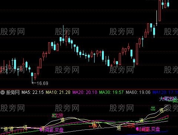Click the 16.69 low price label
This screenshot has width=178, height=135.
click(x=42, y=83)
